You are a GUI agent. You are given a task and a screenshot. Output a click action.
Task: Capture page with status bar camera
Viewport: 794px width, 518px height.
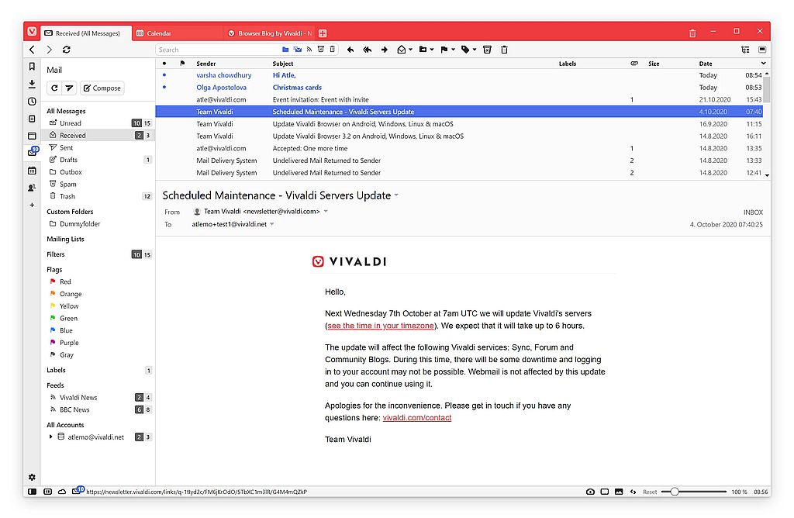590,492
